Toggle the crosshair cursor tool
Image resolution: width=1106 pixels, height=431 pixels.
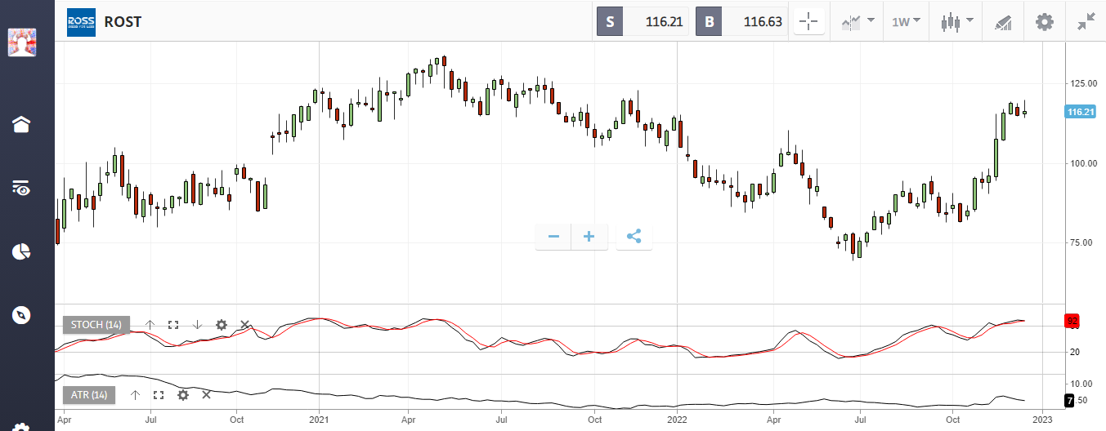(809, 21)
